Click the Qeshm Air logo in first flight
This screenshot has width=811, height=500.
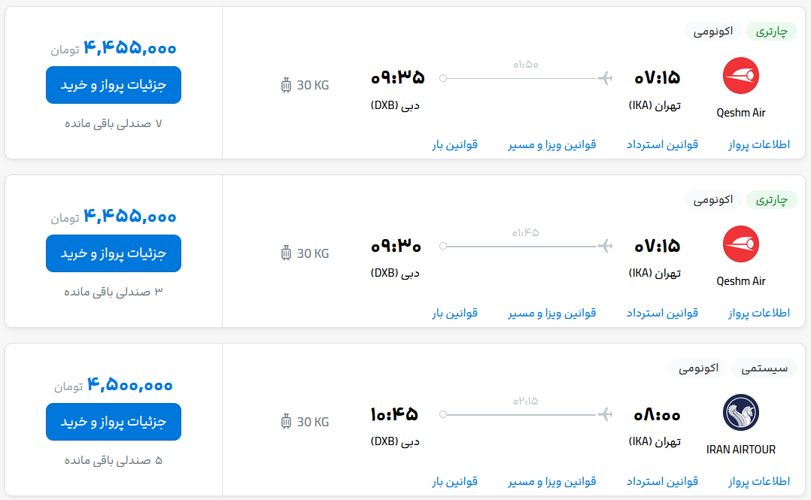pyautogui.click(x=741, y=76)
